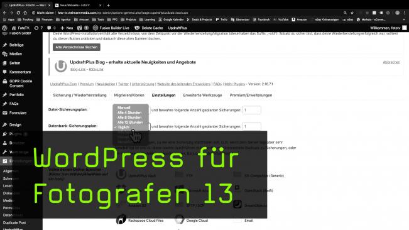Select the Einstellungen tab
This screenshot has width=409, height=230.
pyautogui.click(x=163, y=95)
